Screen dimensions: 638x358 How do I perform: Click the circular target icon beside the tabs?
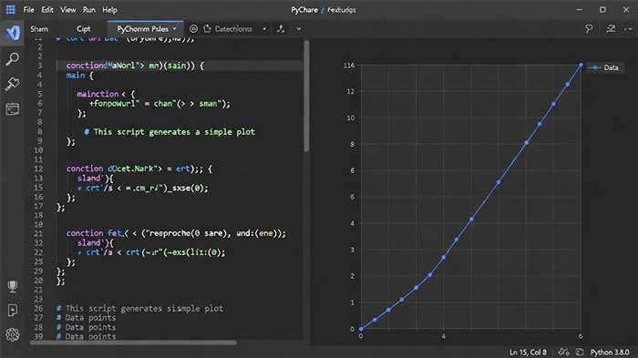coord(193,28)
